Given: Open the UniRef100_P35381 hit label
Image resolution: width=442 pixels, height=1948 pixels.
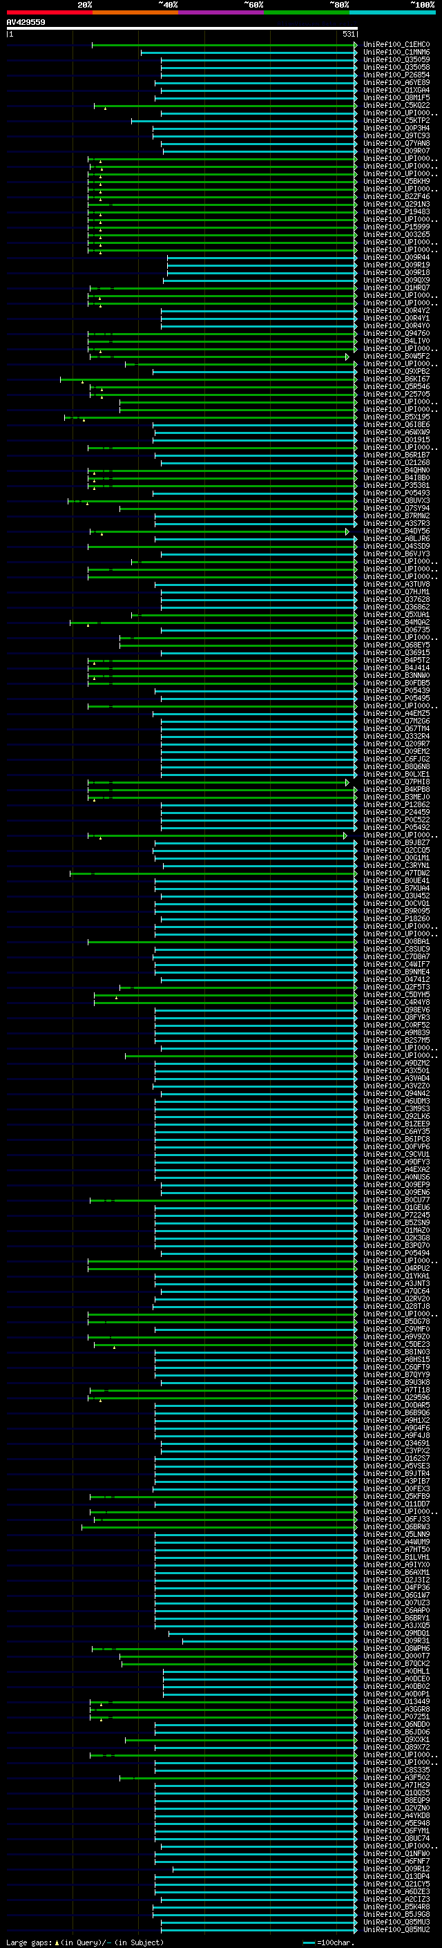Looking at the screenshot, I should 396,486.
